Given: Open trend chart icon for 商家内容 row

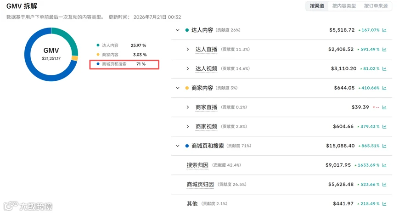Looking at the screenshot, I should pyautogui.click(x=384, y=88).
